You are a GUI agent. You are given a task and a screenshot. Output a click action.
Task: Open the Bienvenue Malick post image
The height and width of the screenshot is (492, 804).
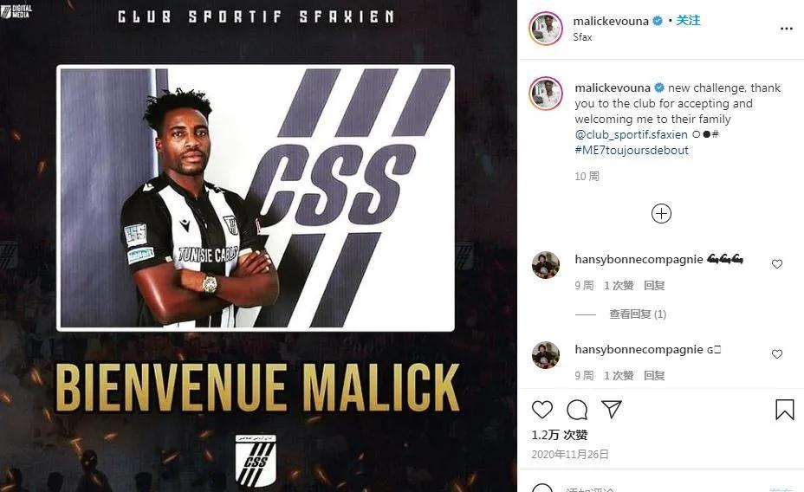pyautogui.click(x=258, y=246)
